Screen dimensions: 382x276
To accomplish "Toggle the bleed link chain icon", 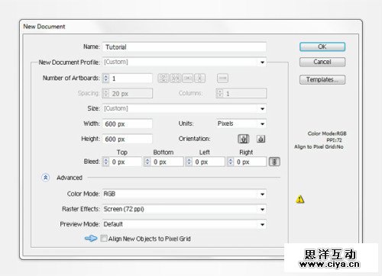I will pos(274,162).
